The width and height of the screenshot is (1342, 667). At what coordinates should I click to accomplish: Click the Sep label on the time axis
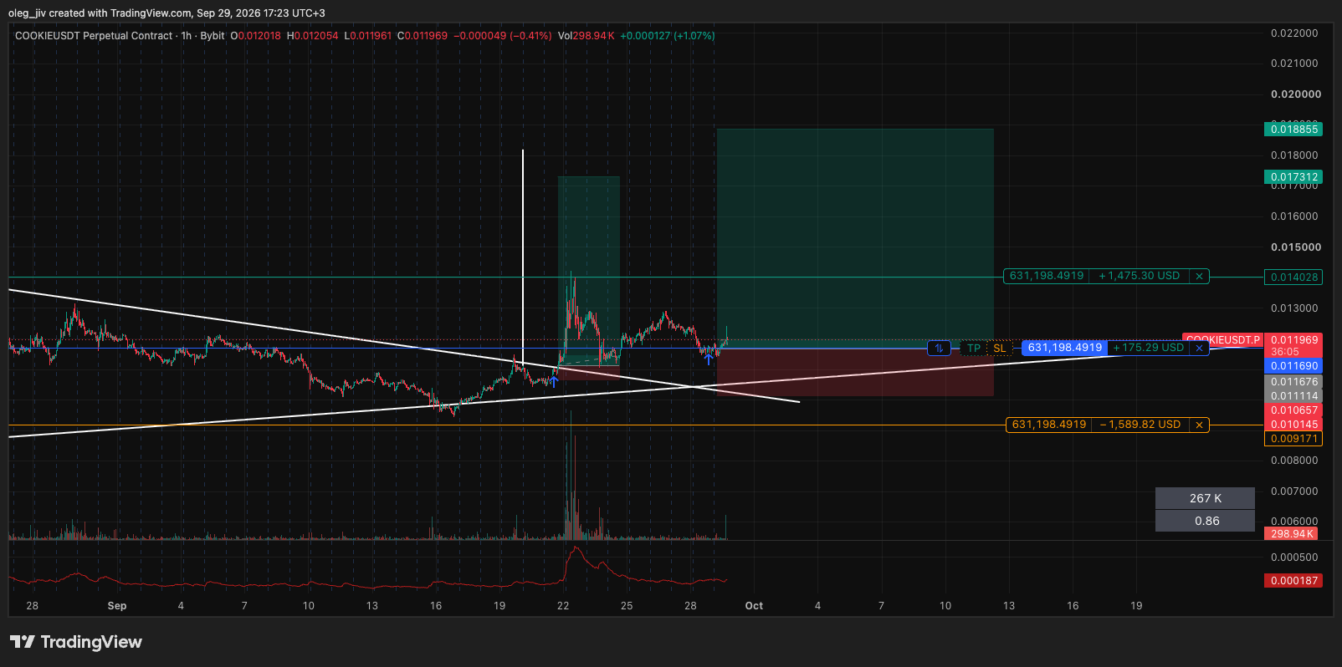pyautogui.click(x=117, y=606)
